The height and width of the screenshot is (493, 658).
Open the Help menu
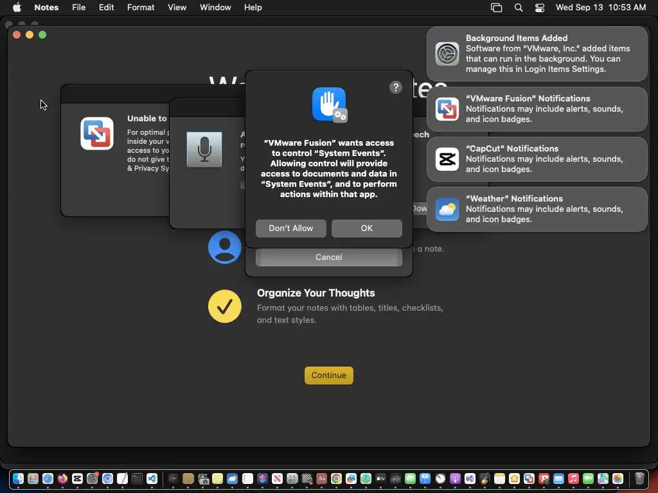coord(253,8)
